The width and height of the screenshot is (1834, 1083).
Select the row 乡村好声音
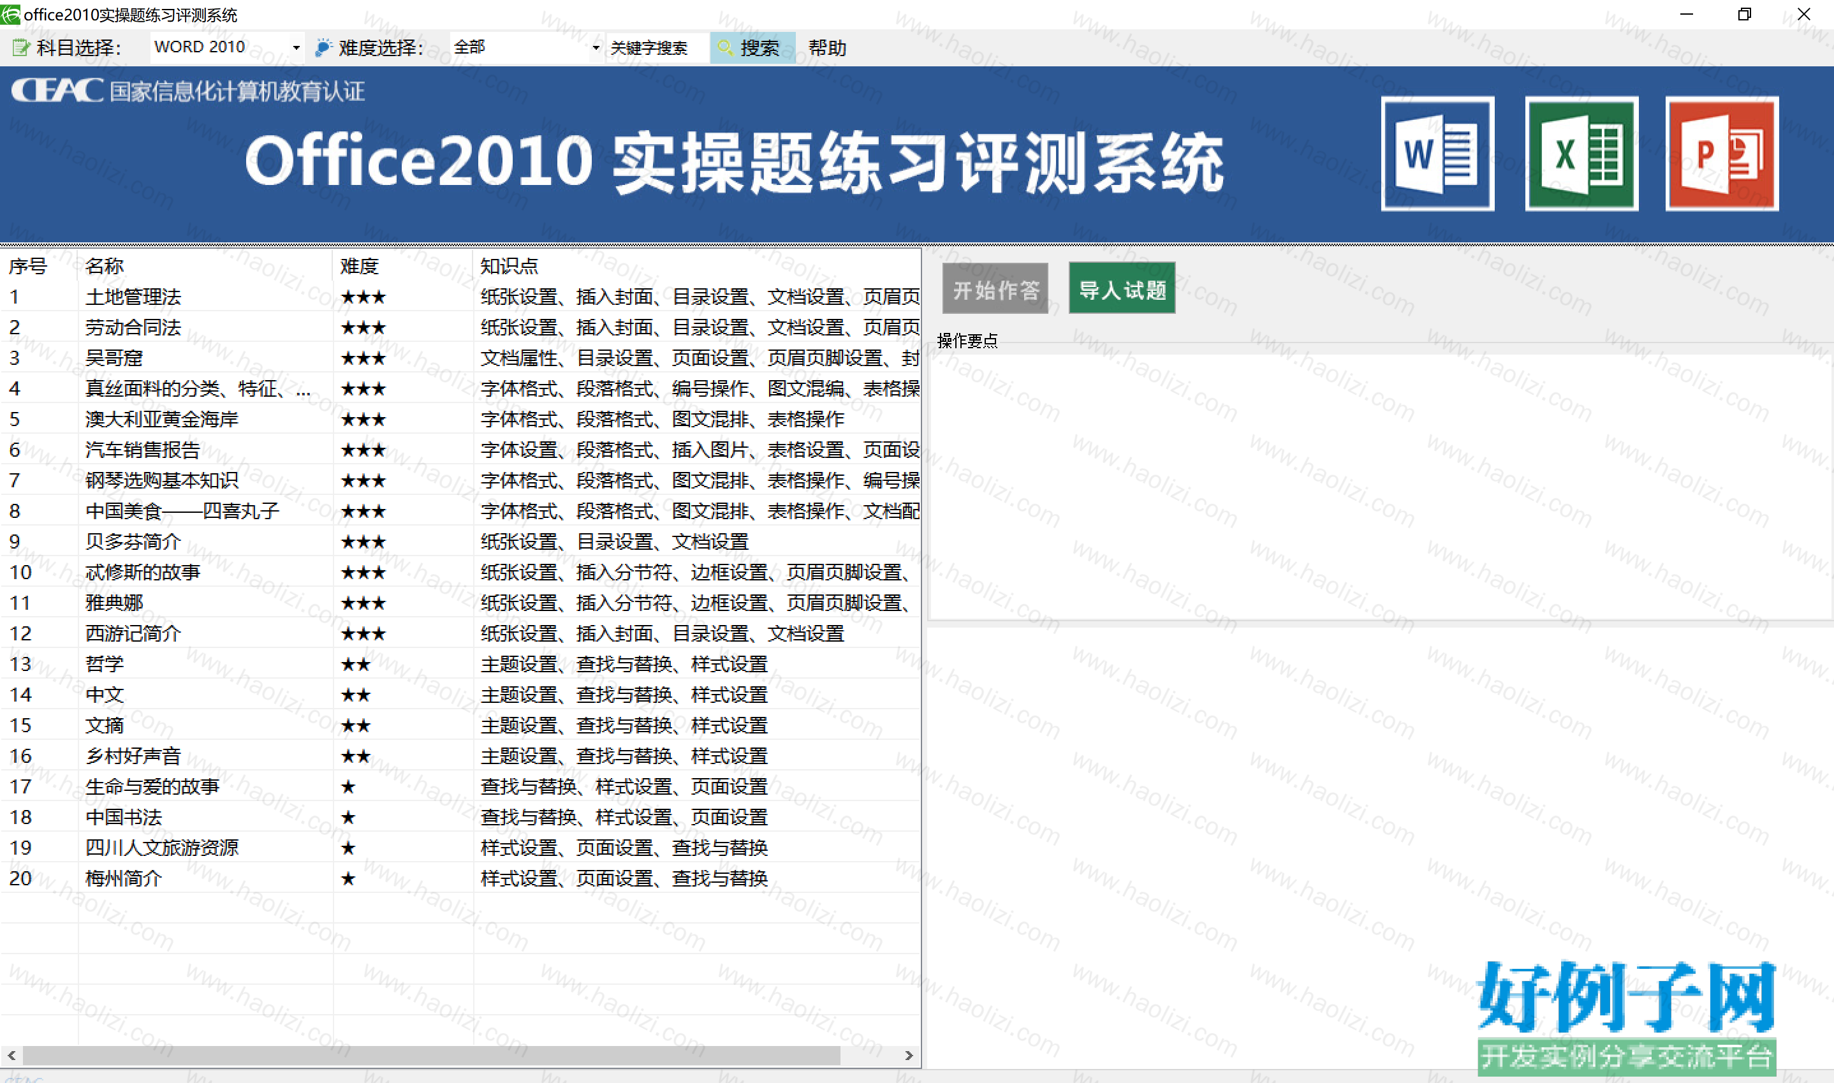pyautogui.click(x=460, y=757)
